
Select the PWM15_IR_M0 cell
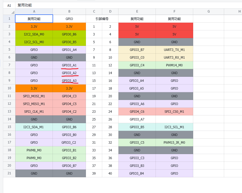coord(174,143)
